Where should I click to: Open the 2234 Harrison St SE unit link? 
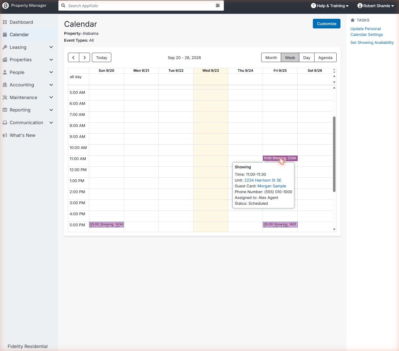point(263,180)
